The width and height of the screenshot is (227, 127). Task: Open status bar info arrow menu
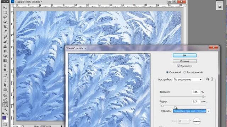61,126
